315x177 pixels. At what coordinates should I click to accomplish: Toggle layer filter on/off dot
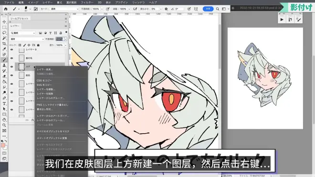(66, 32)
